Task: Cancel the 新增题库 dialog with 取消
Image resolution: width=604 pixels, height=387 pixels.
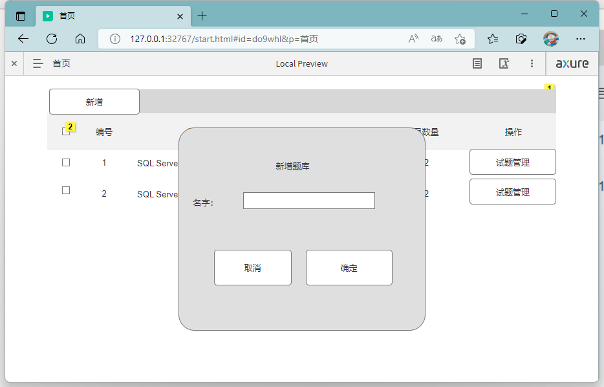Action: click(253, 267)
